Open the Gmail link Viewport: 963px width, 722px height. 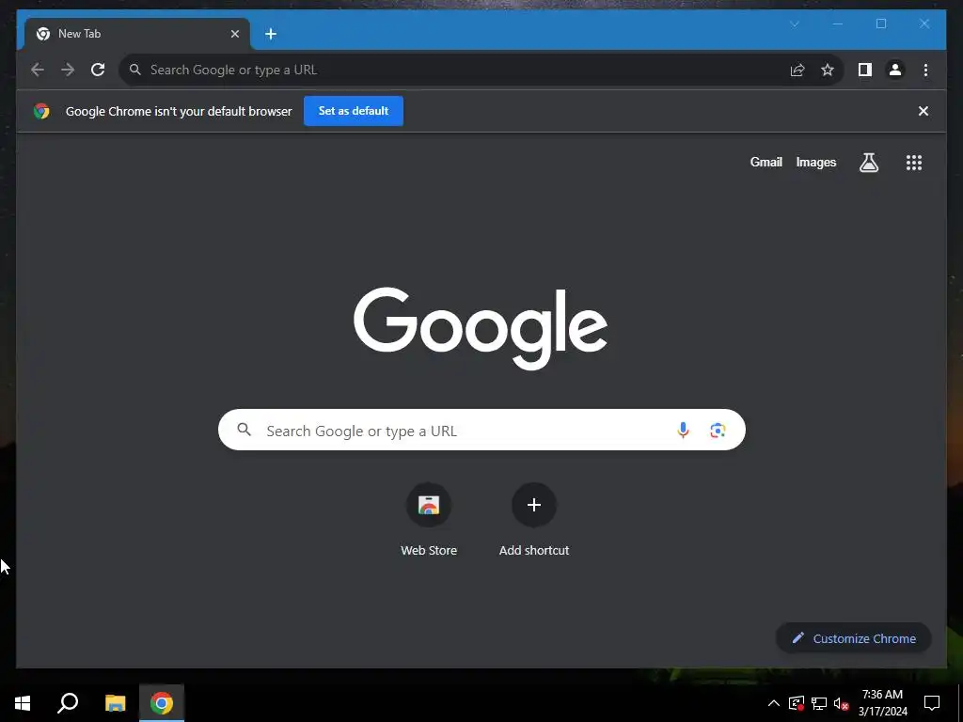coord(766,162)
